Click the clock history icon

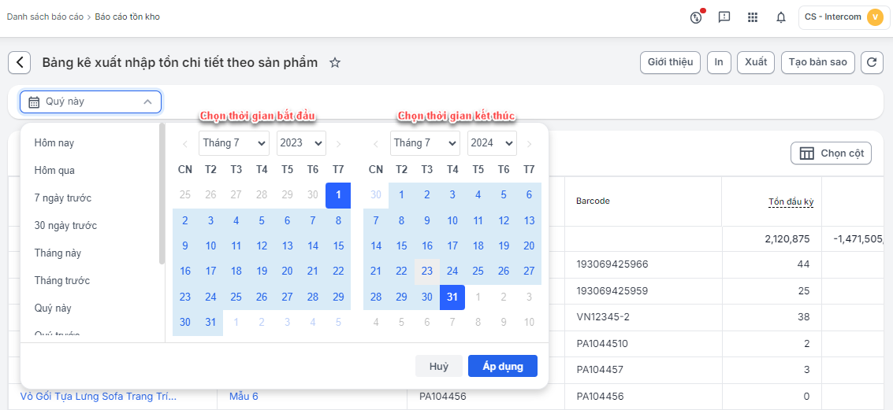696,17
